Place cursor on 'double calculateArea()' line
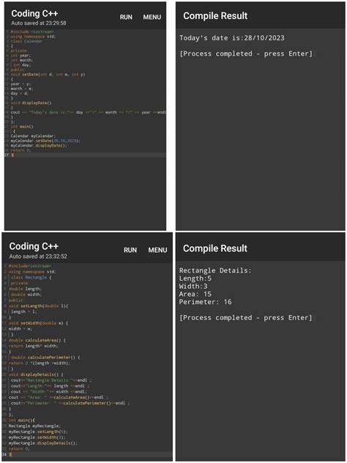 (x=37, y=340)
